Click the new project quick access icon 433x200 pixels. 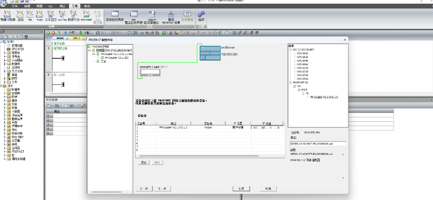(x=12, y=1)
